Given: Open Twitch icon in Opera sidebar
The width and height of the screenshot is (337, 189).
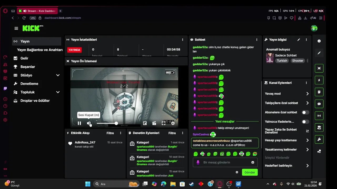Looking at the screenshot, I should [x=5, y=88].
